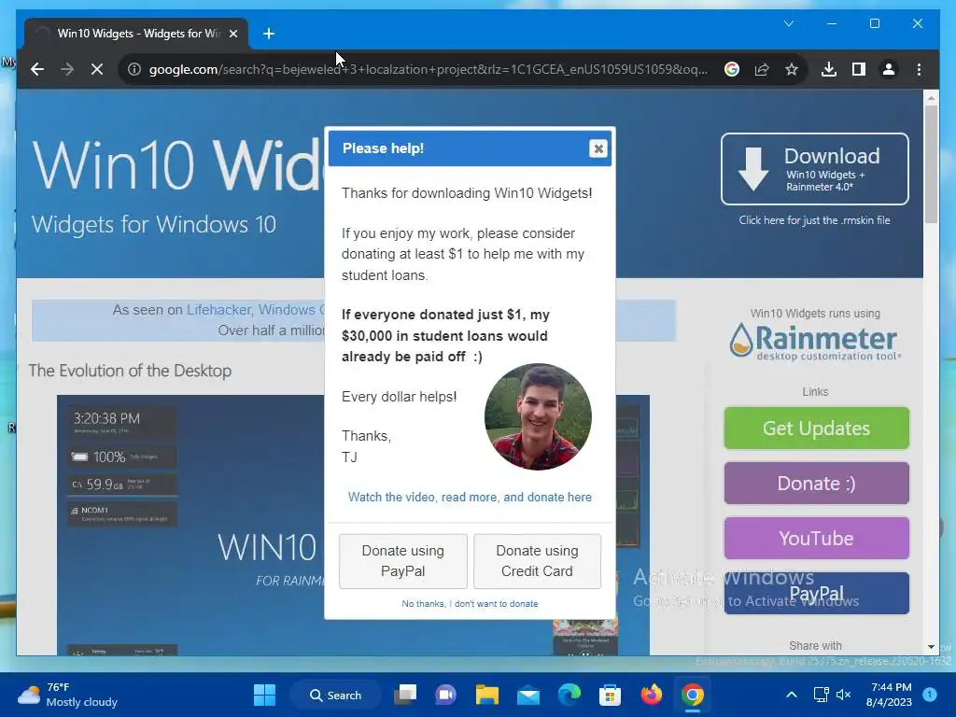Click Donate using PayPal button
The image size is (956, 717).
pos(403,561)
